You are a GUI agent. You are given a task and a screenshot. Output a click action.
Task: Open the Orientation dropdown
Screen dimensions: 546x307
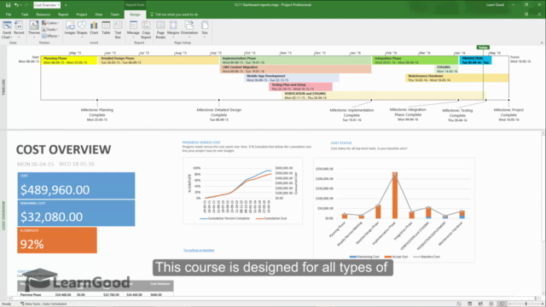tap(189, 30)
